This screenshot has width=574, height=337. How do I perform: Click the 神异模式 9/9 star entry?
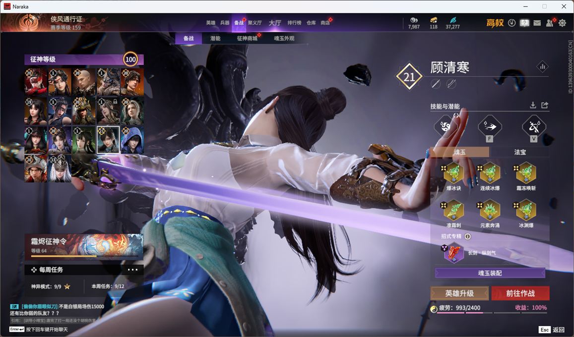[51, 286]
